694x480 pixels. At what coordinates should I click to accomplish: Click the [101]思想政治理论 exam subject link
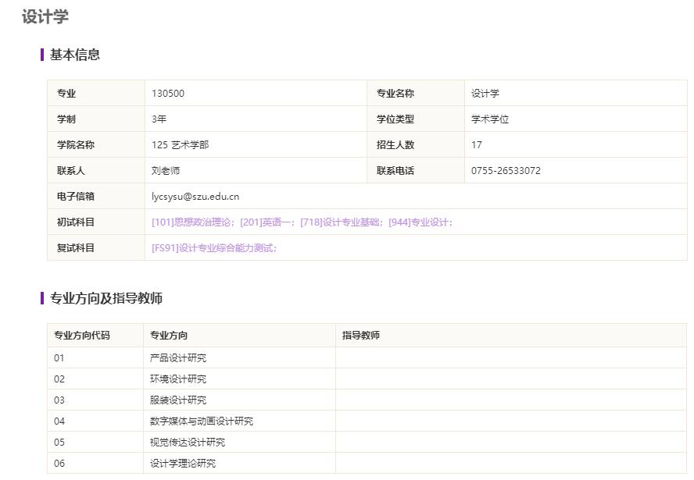click(191, 222)
